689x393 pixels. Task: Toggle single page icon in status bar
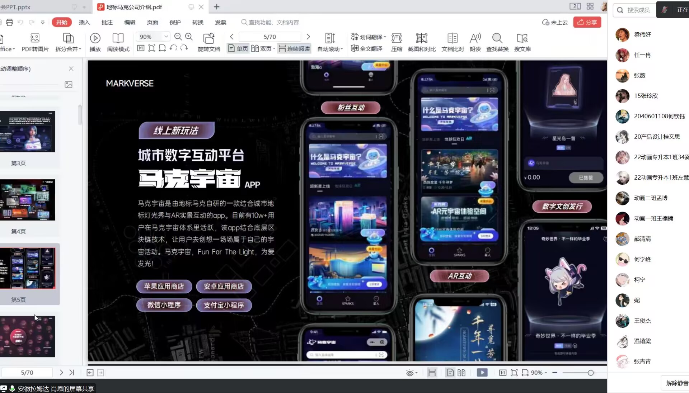click(x=450, y=373)
